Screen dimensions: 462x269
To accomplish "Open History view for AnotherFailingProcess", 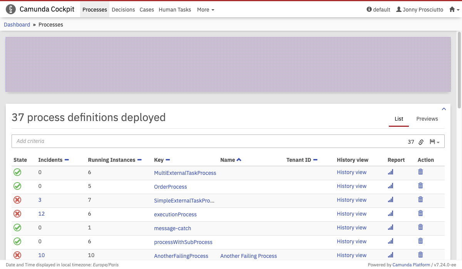I will pyautogui.click(x=352, y=255).
